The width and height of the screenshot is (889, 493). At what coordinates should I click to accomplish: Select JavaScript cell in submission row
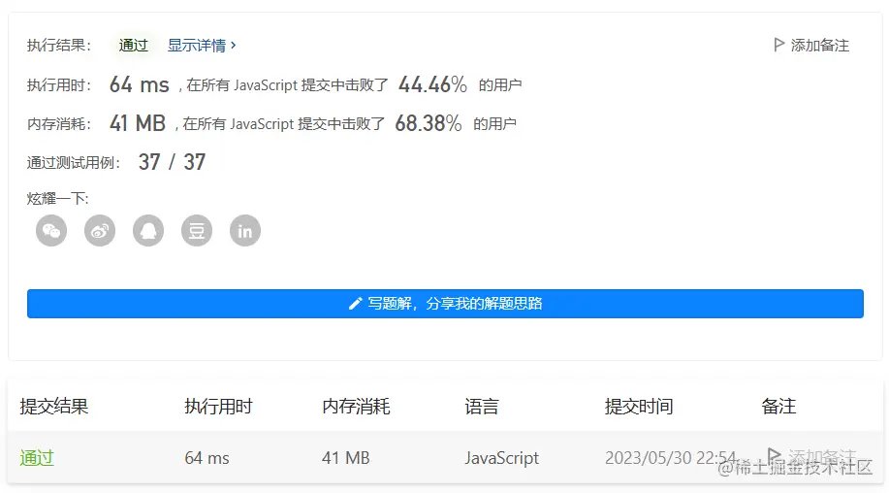[502, 458]
